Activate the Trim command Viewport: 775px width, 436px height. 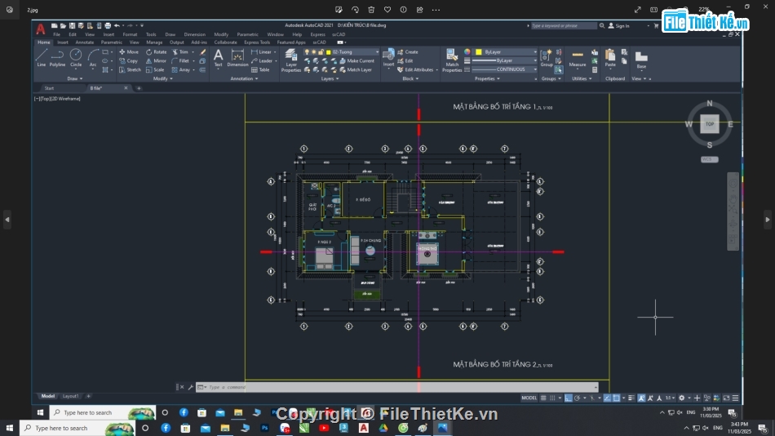tap(180, 52)
